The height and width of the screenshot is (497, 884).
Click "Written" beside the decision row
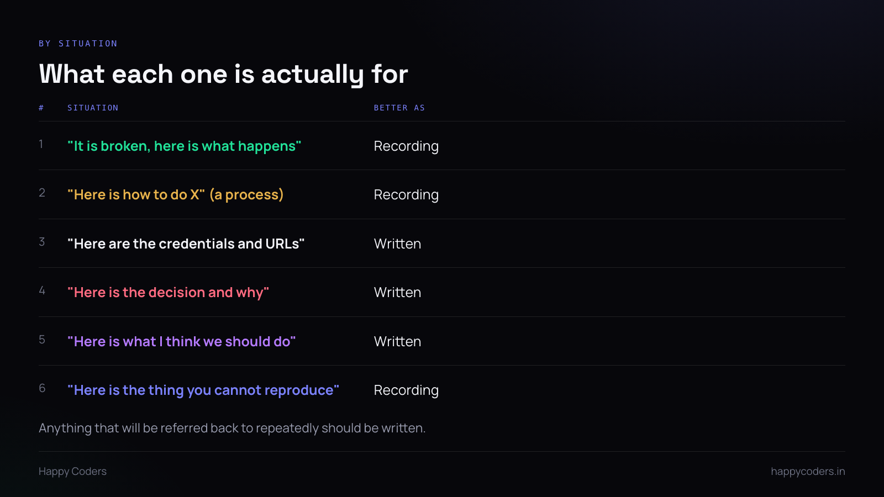397,292
